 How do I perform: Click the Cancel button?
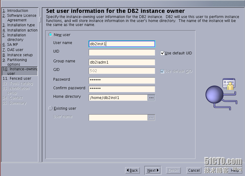194,170
